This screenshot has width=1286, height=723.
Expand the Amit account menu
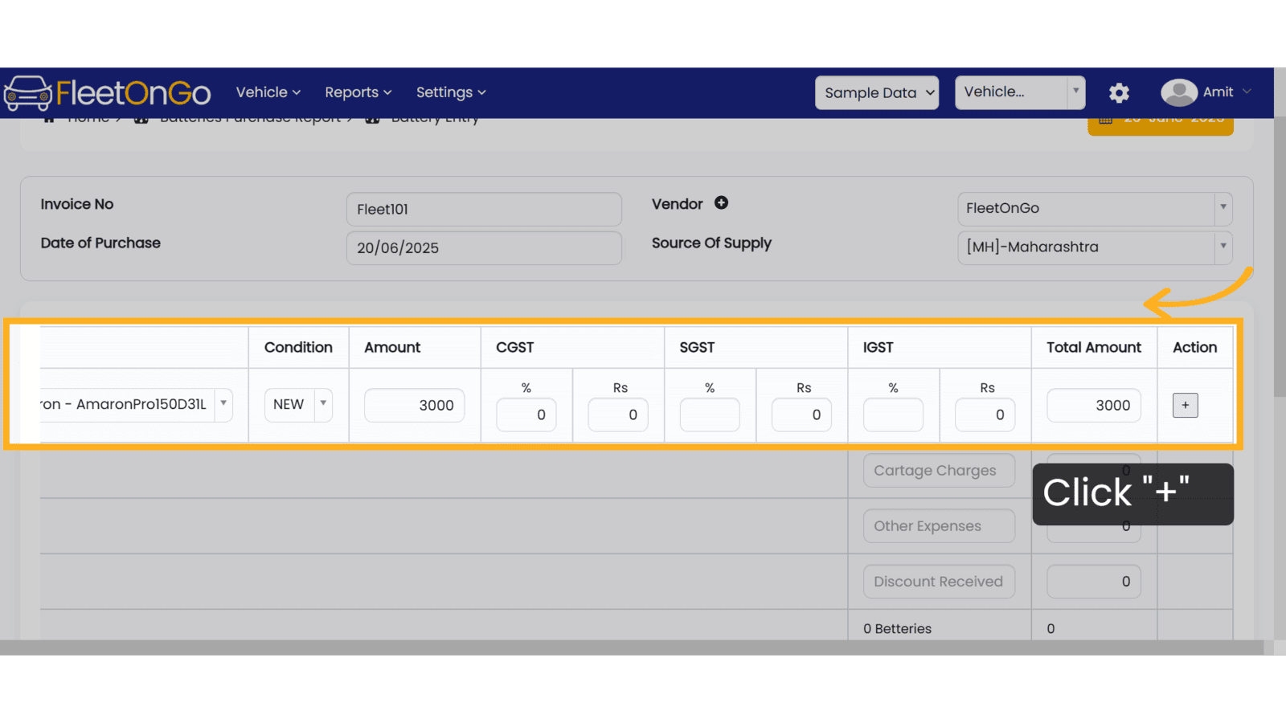(1227, 92)
